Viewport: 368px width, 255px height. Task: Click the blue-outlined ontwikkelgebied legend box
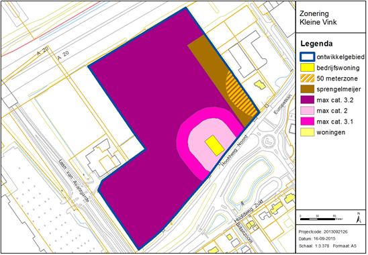coord(307,57)
